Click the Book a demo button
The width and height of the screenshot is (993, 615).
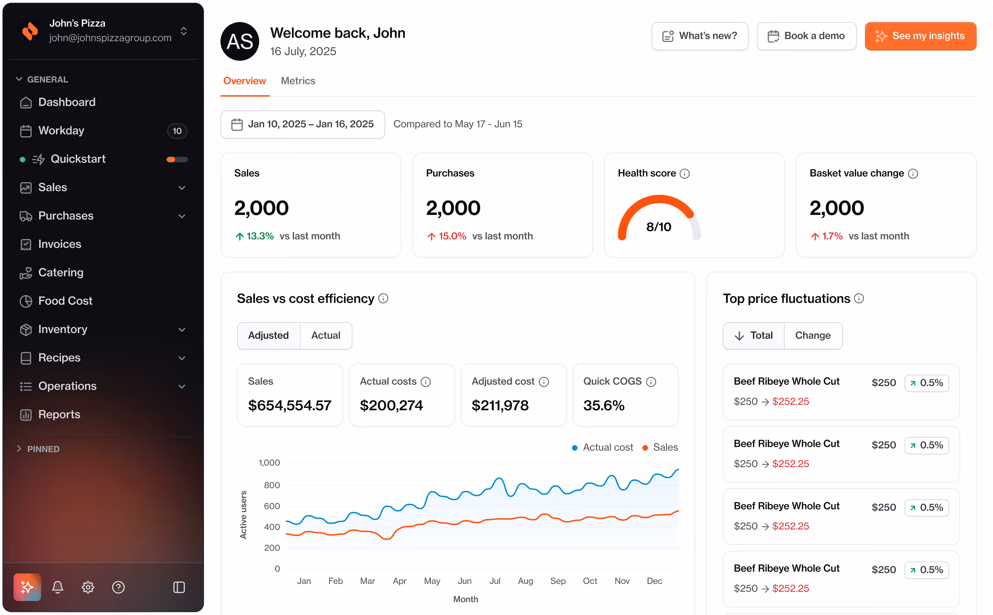pyautogui.click(x=806, y=36)
